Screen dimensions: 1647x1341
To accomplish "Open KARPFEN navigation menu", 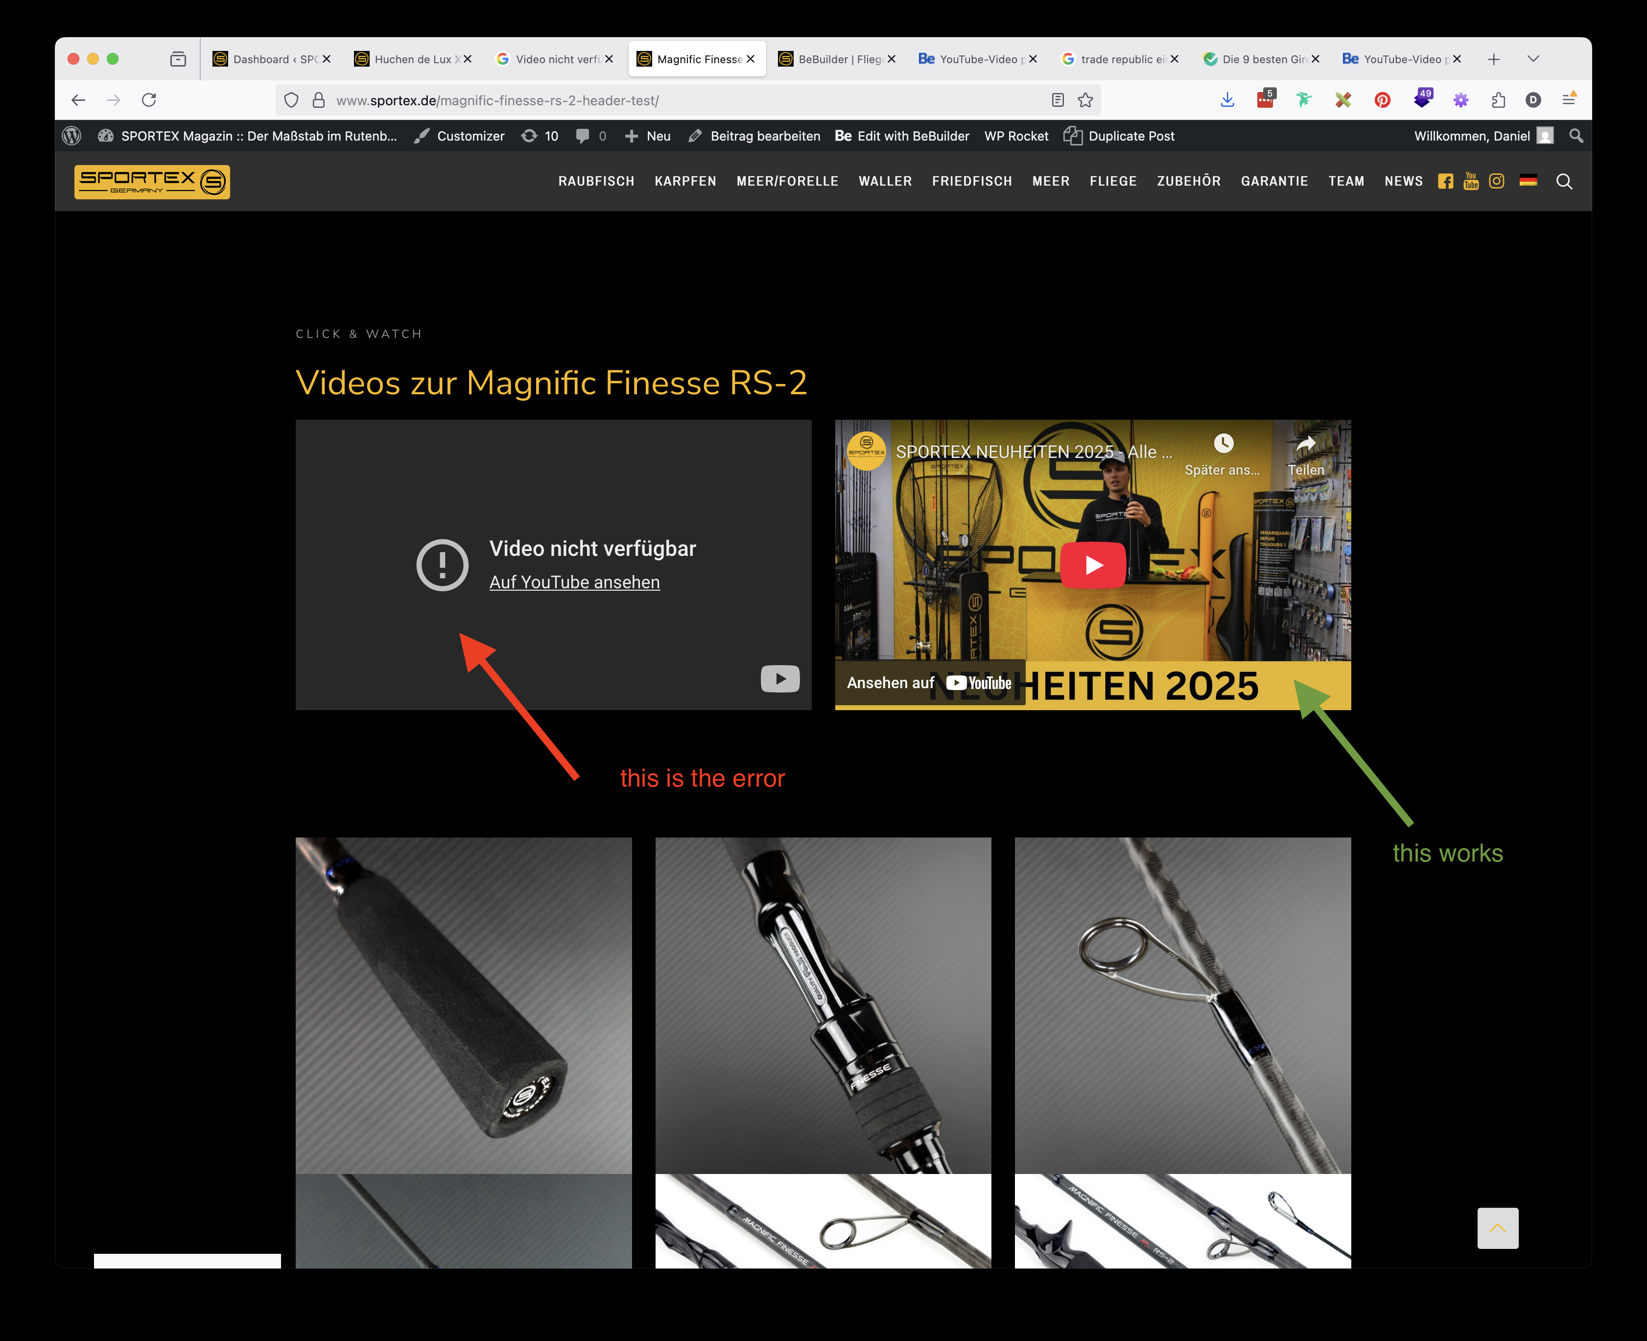I will [685, 182].
